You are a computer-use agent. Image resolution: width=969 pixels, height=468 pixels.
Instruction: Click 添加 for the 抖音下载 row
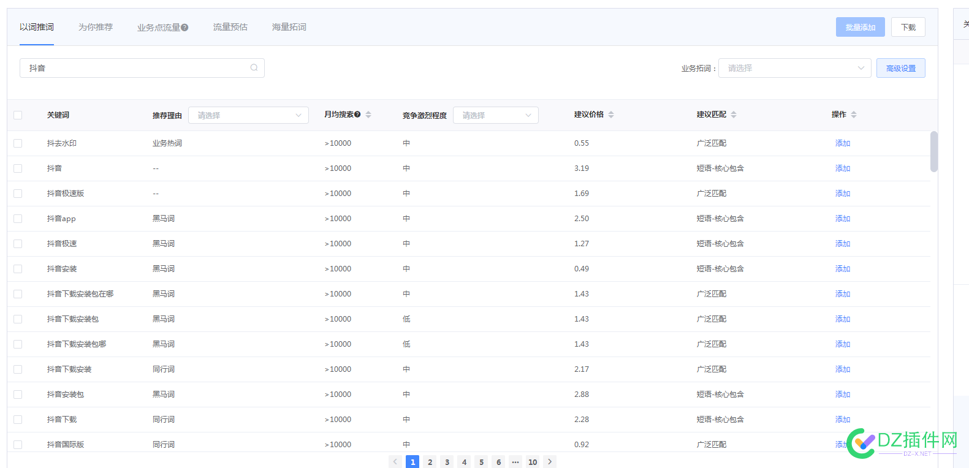[843, 420]
